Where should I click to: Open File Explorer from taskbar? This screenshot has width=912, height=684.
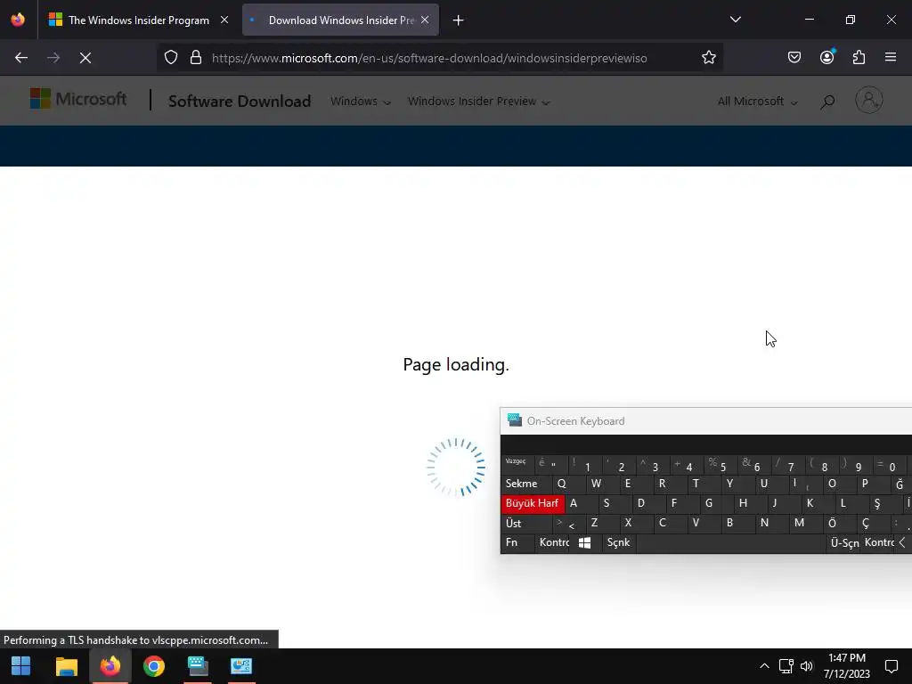click(66, 666)
